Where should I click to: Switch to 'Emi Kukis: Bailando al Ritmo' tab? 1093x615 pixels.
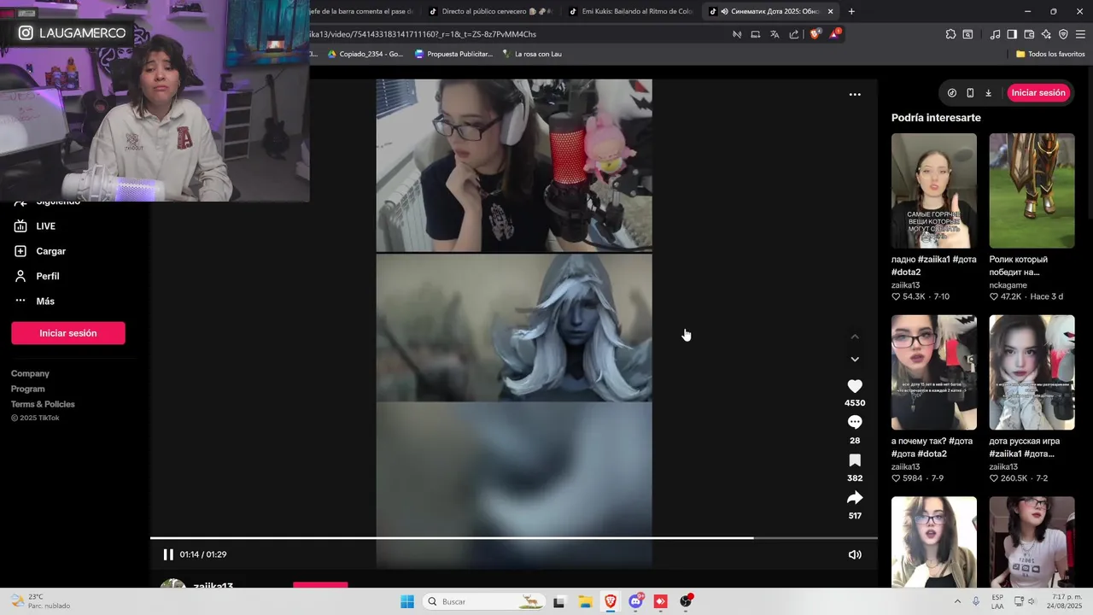631,11
